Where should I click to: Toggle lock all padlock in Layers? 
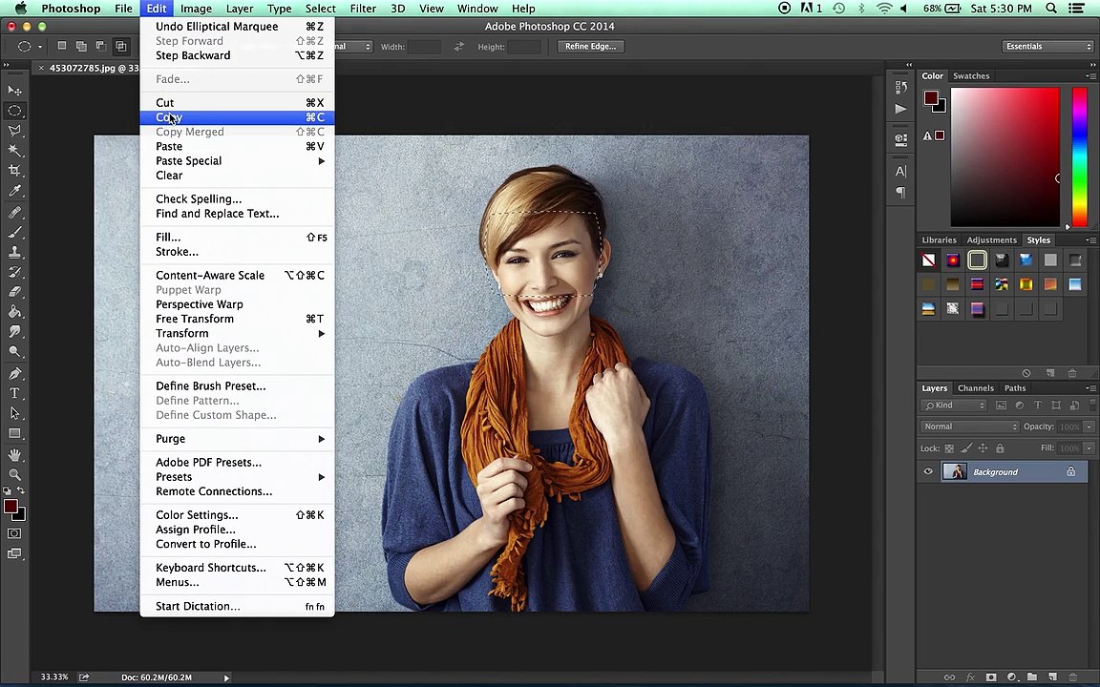coord(1000,448)
